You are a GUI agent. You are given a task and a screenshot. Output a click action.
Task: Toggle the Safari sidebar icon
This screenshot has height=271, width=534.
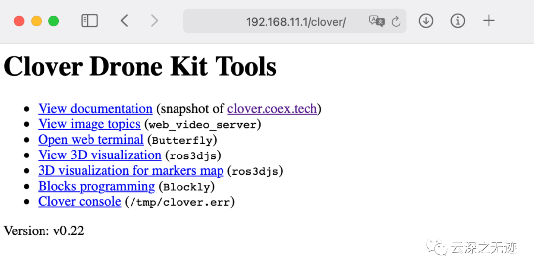(x=89, y=21)
